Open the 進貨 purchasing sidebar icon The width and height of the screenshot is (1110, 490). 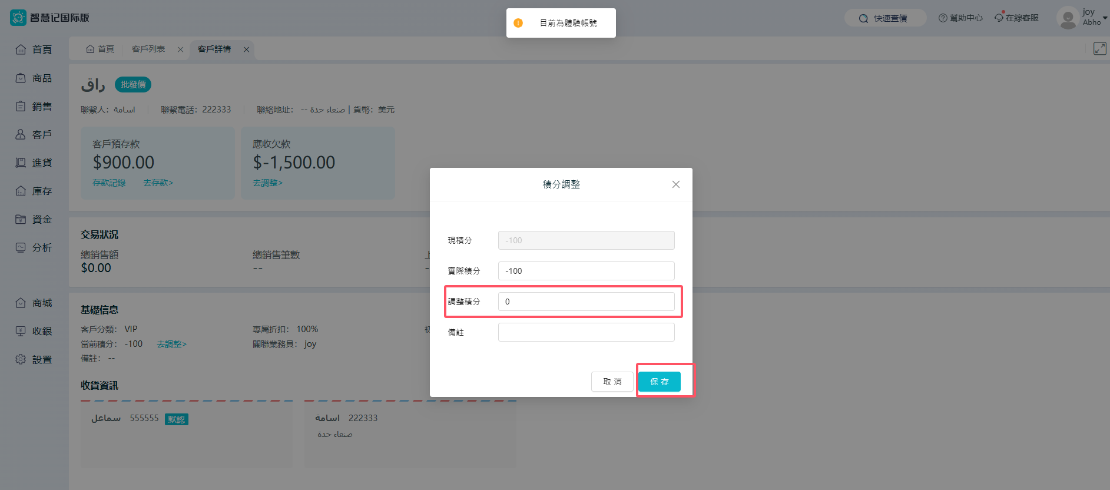coord(21,163)
